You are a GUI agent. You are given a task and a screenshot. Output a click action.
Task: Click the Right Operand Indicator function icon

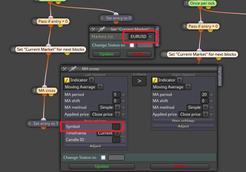click(155, 80)
